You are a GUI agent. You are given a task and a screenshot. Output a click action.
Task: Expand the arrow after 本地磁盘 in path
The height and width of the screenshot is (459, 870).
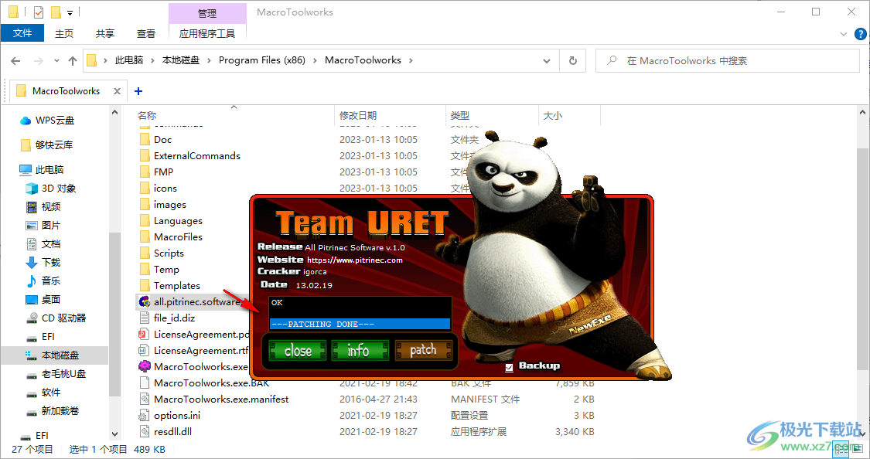pos(209,60)
